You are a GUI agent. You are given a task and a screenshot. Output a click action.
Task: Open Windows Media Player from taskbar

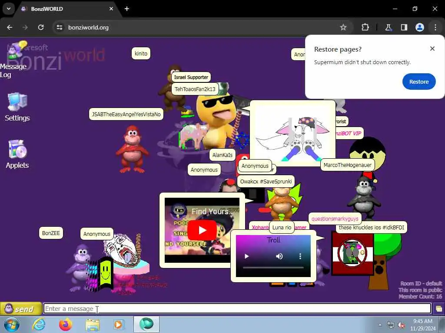118,324
